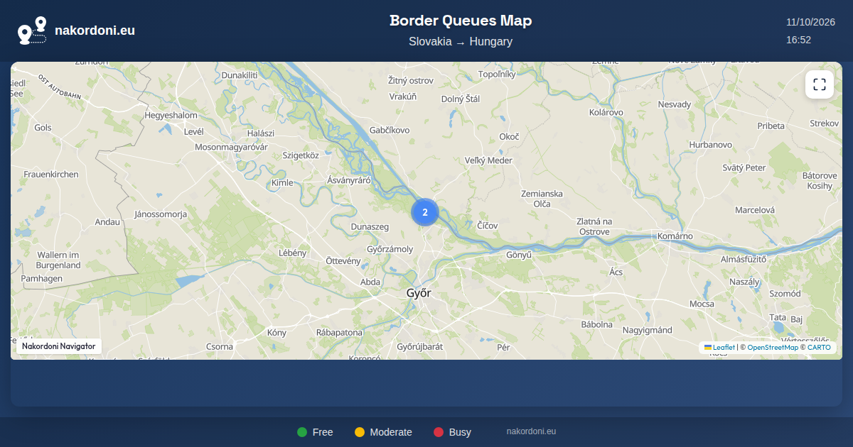Click the nakordoni.eu header brand text
853x447 pixels.
click(95, 31)
